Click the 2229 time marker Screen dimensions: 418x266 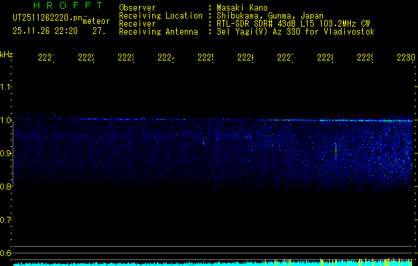[x=365, y=57]
